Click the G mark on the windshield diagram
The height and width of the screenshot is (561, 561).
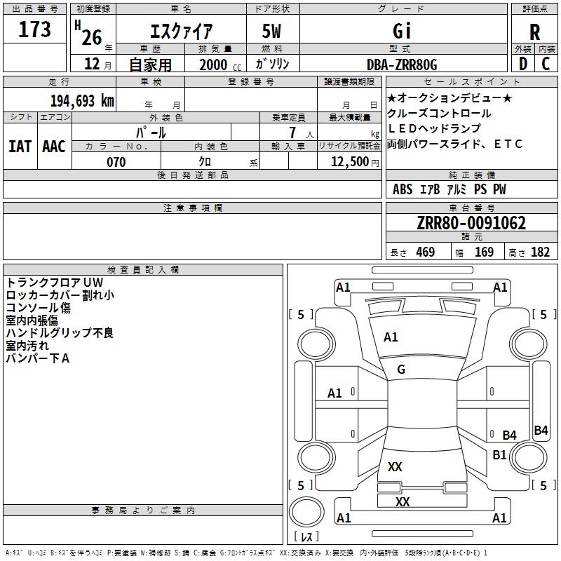click(401, 370)
